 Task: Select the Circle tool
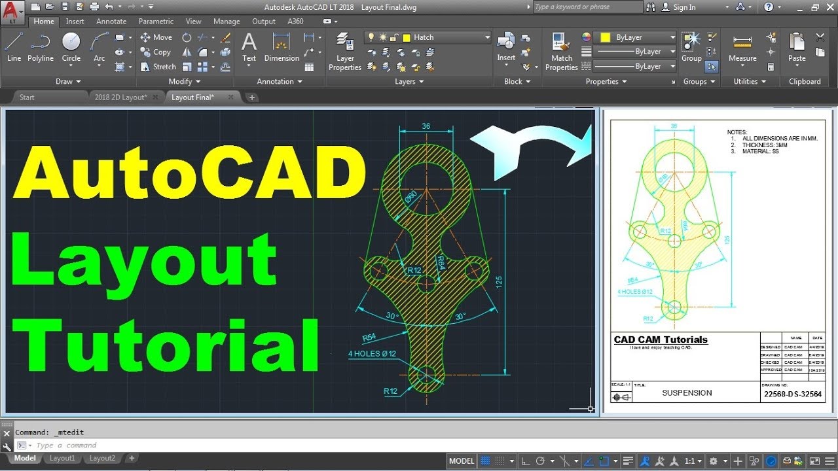click(x=71, y=47)
